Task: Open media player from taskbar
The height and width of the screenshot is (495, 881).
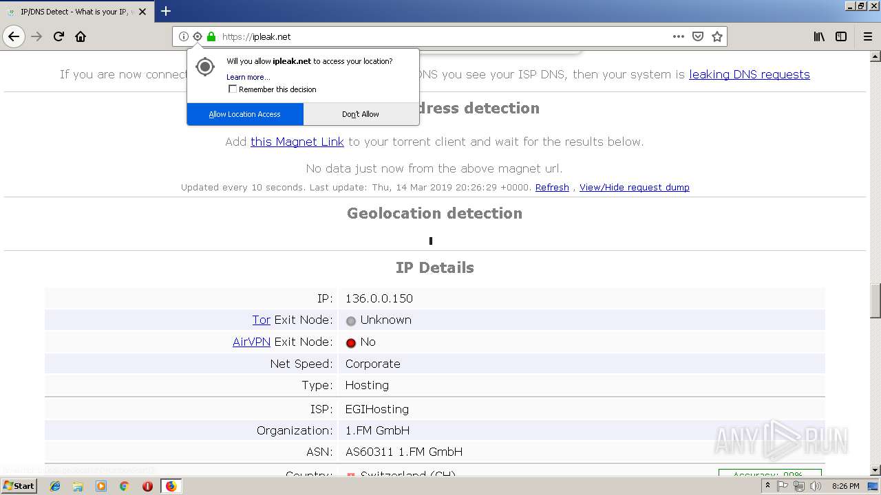Action: [101, 486]
